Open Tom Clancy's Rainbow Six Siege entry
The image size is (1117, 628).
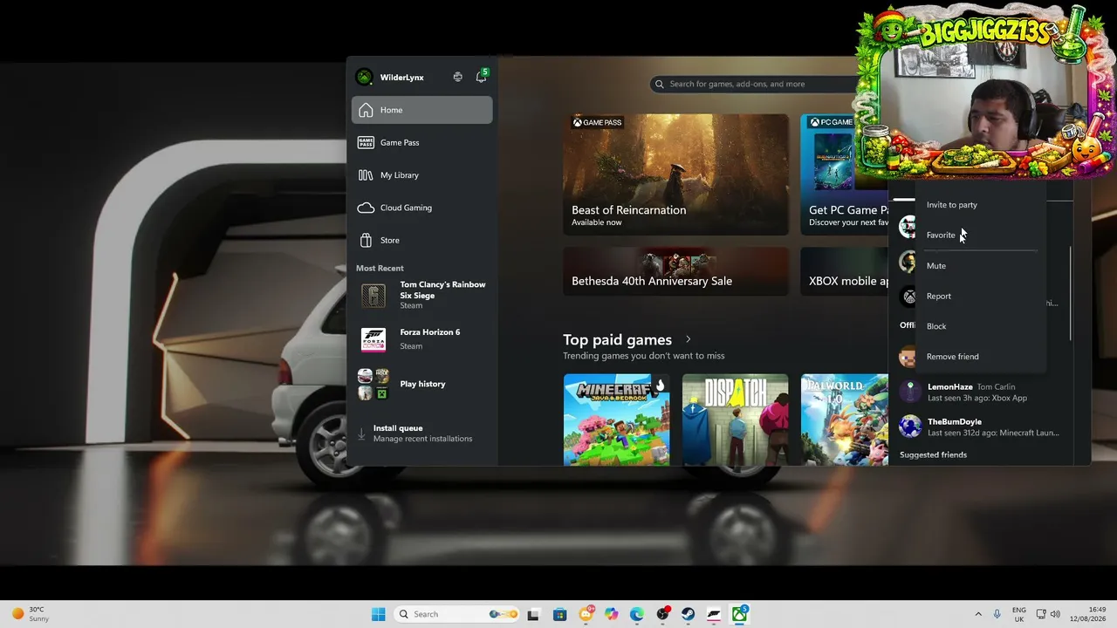click(x=422, y=296)
